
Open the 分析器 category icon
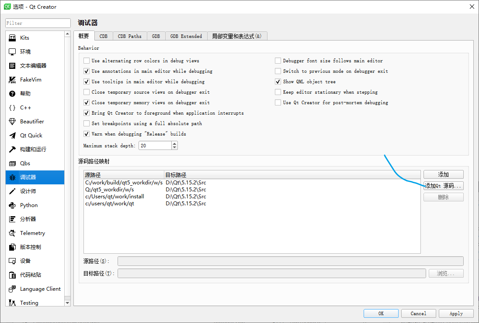point(12,219)
